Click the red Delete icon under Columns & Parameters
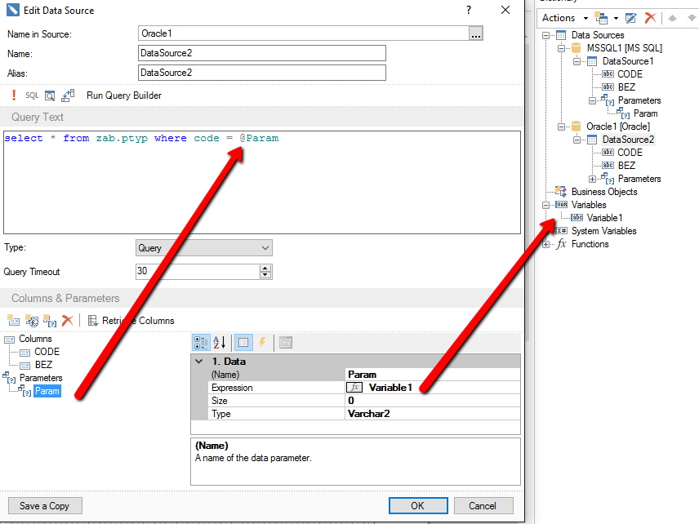Viewport: 699px width, 524px height. (x=67, y=320)
